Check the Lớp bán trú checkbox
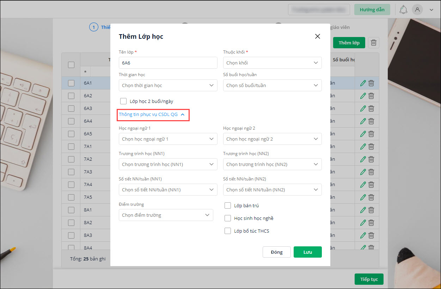This screenshot has height=289, width=441. (228, 205)
